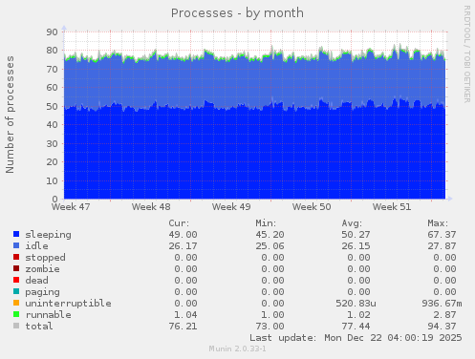Click total average value 77.44
475x359 pixels.
(356, 327)
